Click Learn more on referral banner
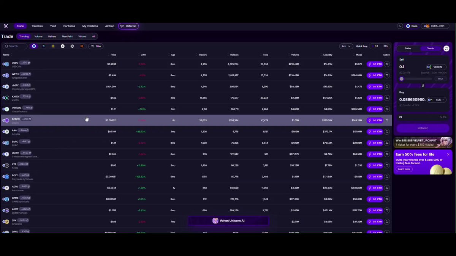The width and height of the screenshot is (456, 256). tap(404, 169)
